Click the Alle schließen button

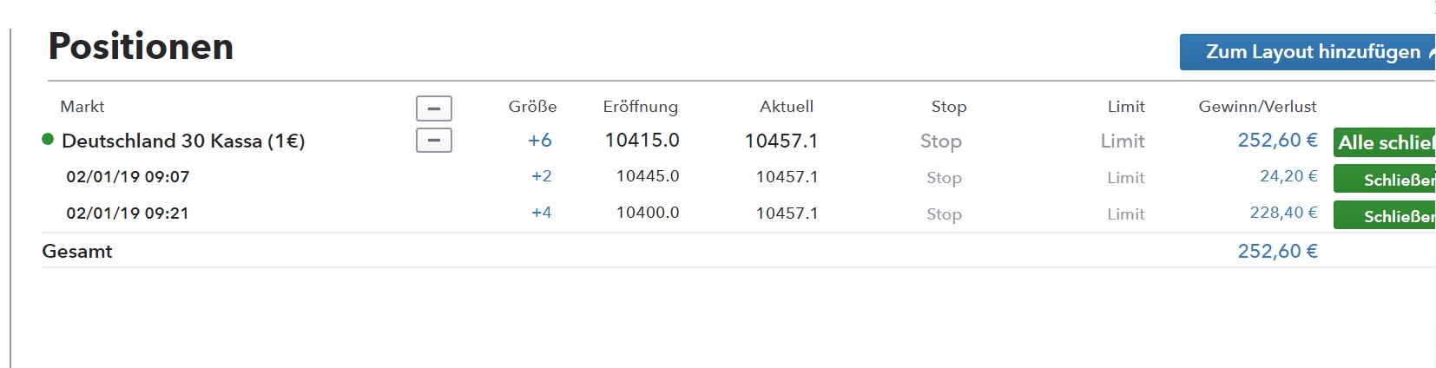pos(1384,142)
